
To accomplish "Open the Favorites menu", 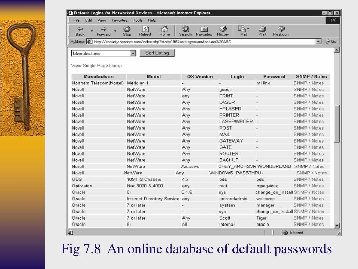I will [119, 20].
